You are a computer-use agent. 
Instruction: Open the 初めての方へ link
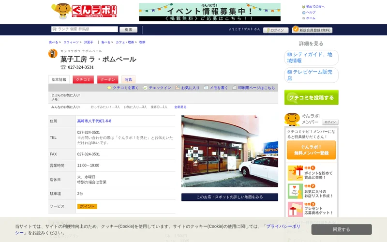[315, 7]
